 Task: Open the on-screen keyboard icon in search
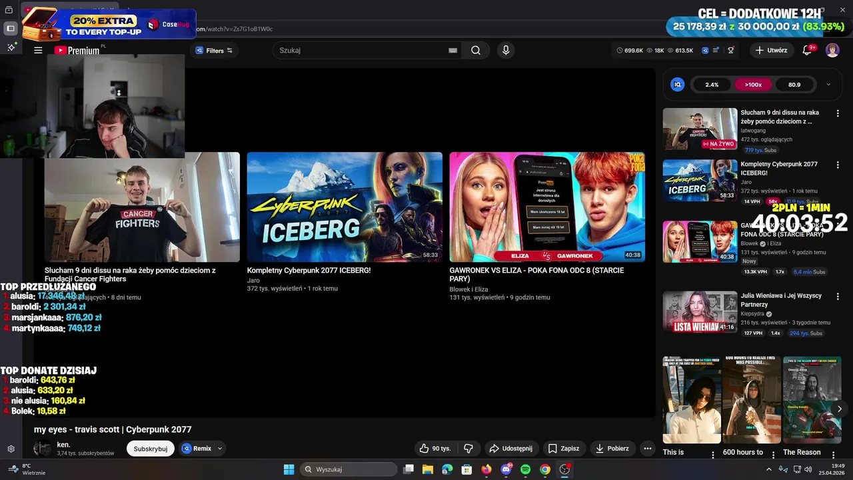coord(452,50)
